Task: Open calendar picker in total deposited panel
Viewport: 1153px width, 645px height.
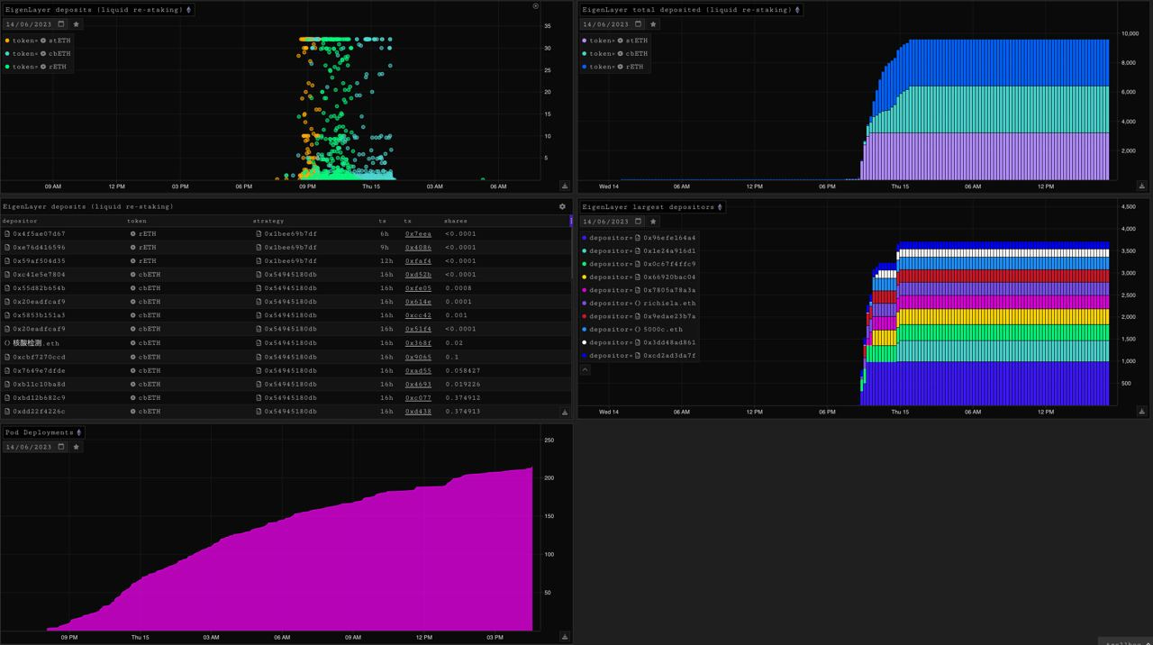Action: 639,24
